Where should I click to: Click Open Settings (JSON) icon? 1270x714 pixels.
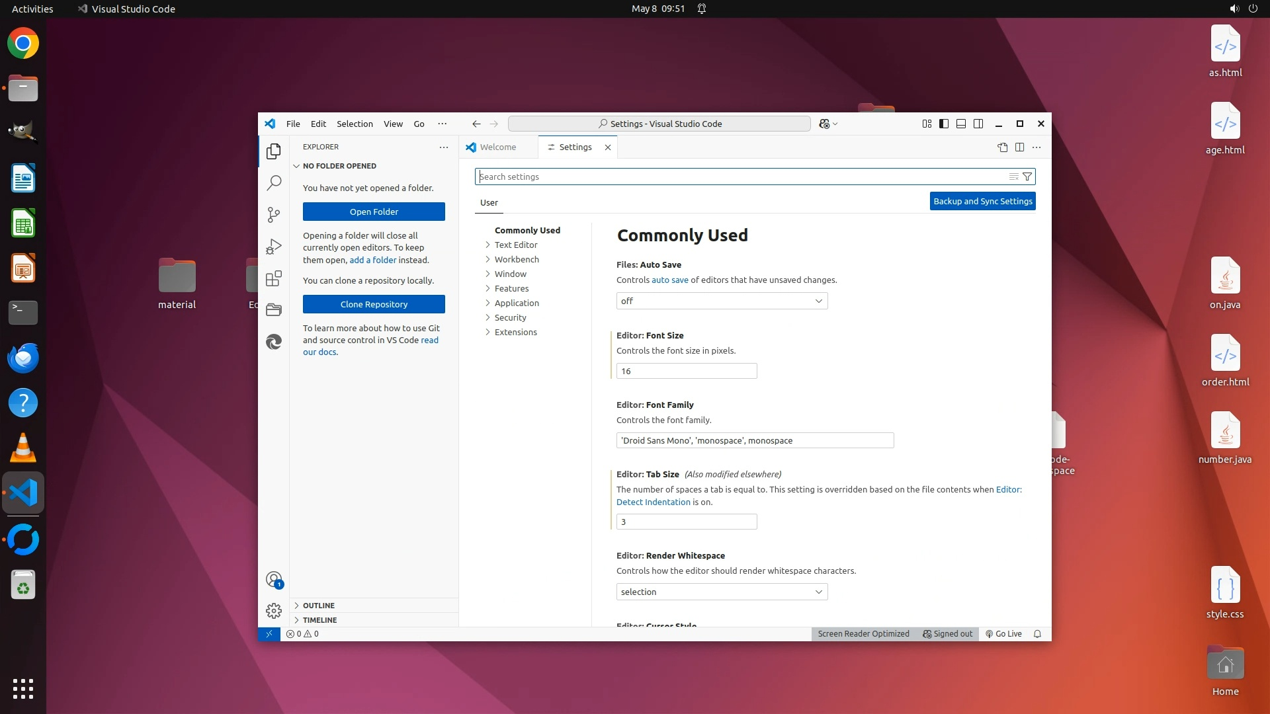1002,147
